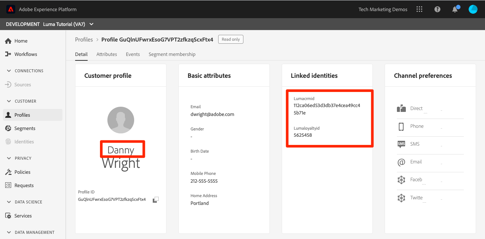Image resolution: width=485 pixels, height=239 pixels.
Task: Click the Profile ID value text
Action: tap(112, 199)
